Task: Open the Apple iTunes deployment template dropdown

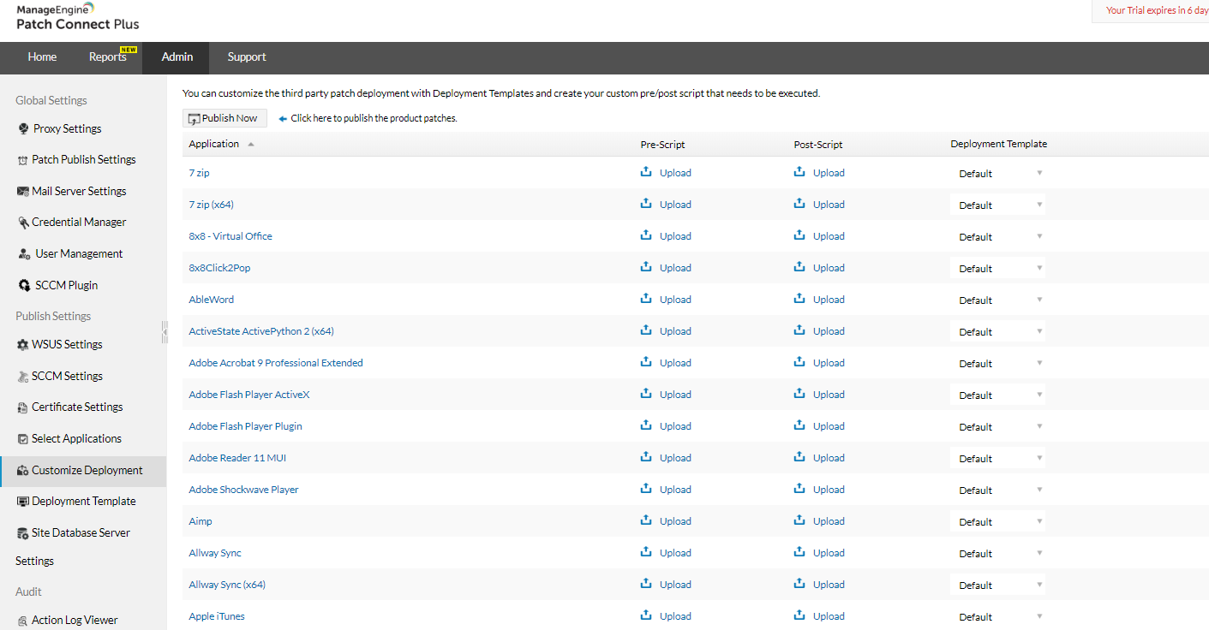Action: coord(998,616)
